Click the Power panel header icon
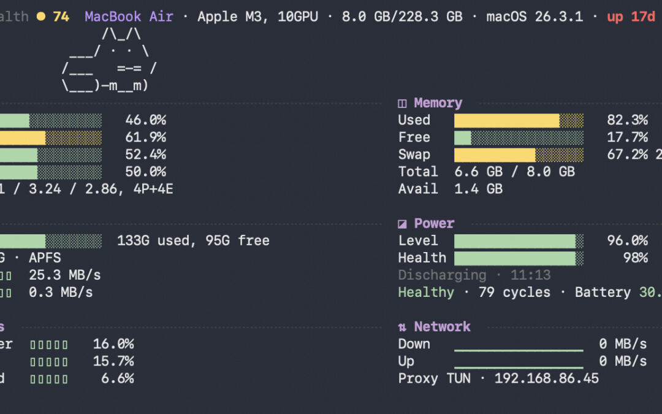The height and width of the screenshot is (414, 662). click(x=403, y=223)
